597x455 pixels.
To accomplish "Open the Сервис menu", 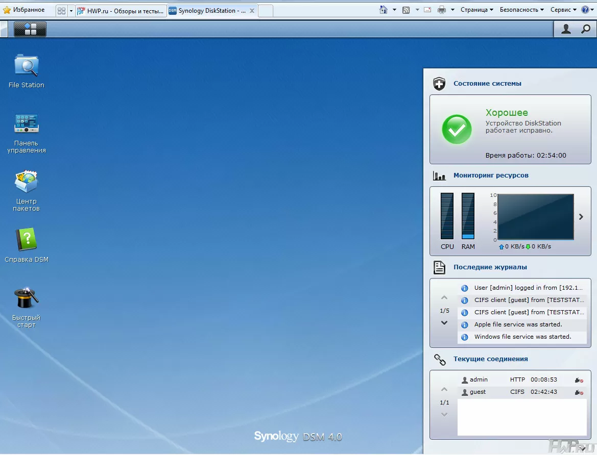I will coord(563,10).
